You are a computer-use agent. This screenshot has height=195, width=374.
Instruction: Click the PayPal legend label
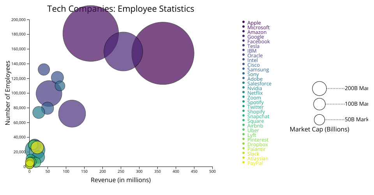(x=255, y=163)
